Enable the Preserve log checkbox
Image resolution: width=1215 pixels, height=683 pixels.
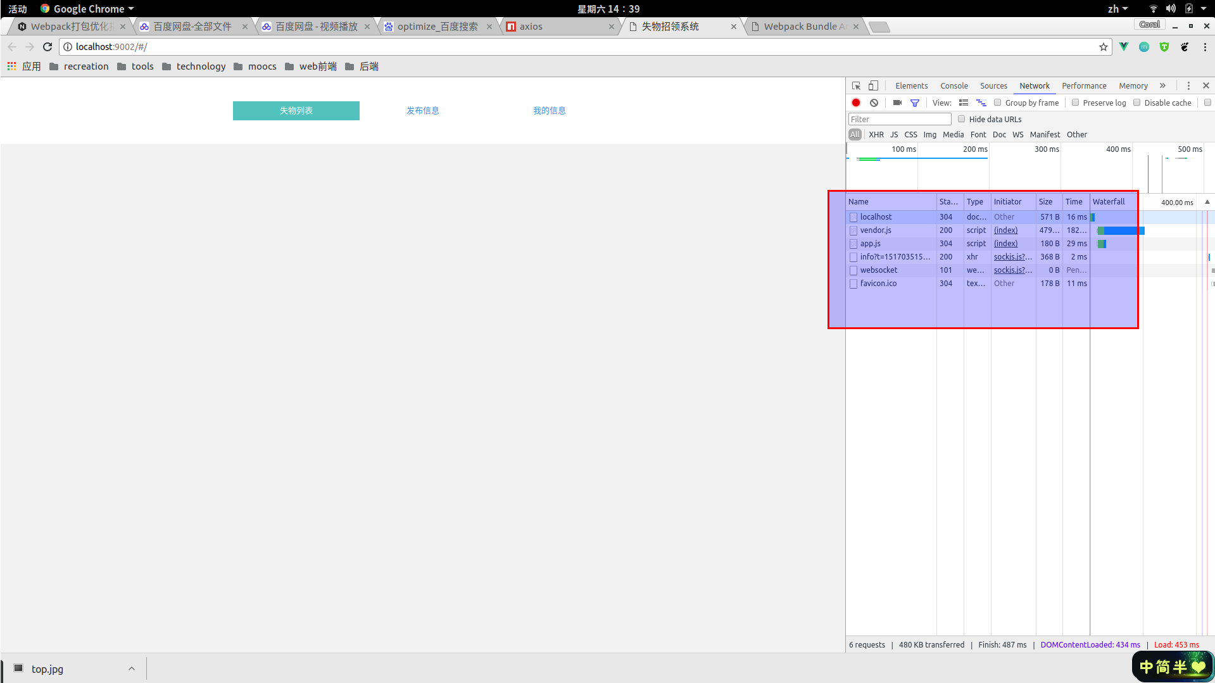pos(1075,103)
